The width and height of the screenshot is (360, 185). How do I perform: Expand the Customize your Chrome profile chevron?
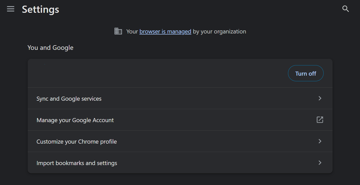tap(320, 141)
